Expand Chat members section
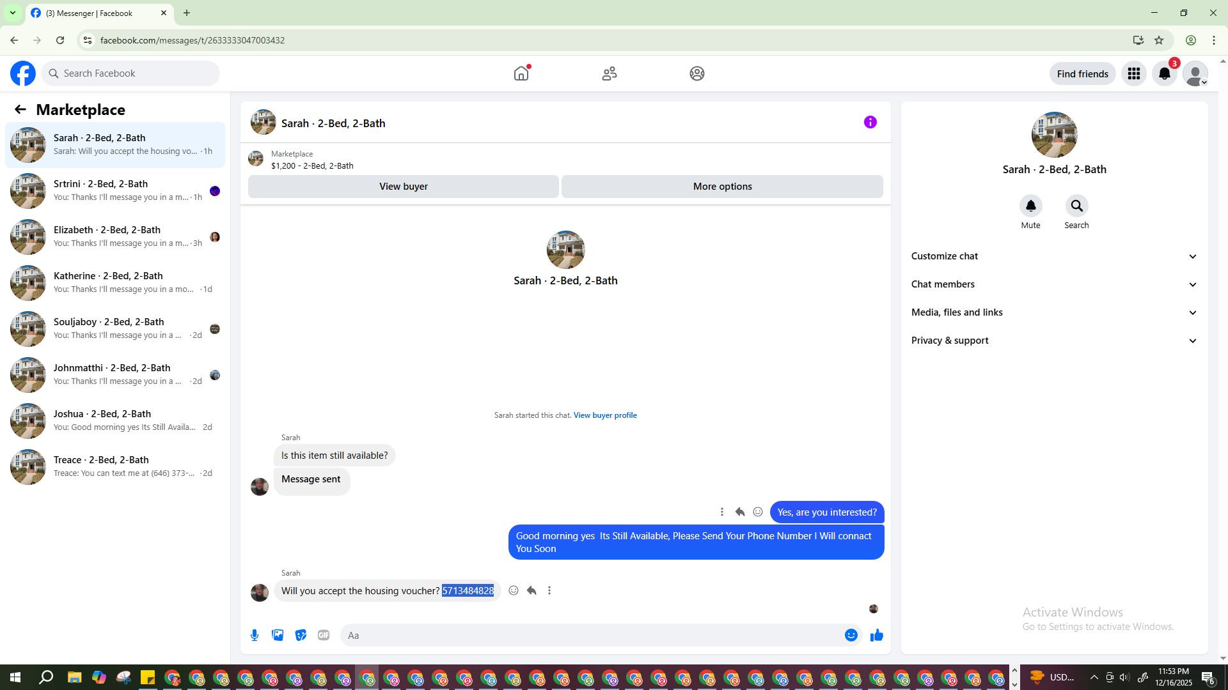The height and width of the screenshot is (690, 1228). tap(1054, 284)
